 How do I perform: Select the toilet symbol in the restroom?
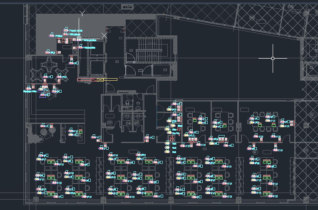(127, 103)
